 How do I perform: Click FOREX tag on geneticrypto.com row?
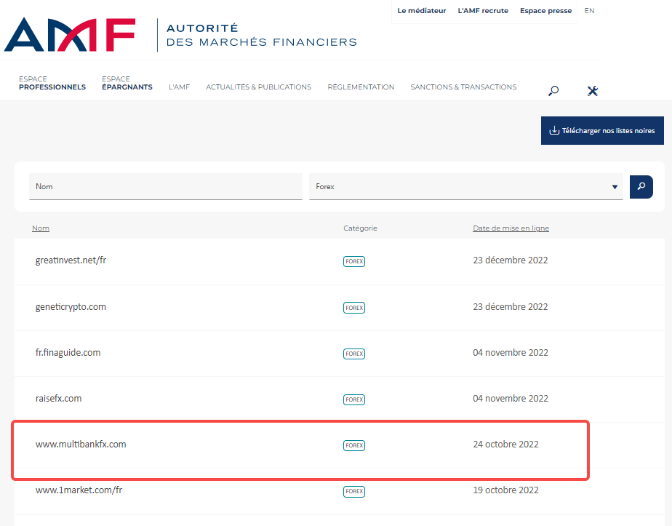[354, 308]
